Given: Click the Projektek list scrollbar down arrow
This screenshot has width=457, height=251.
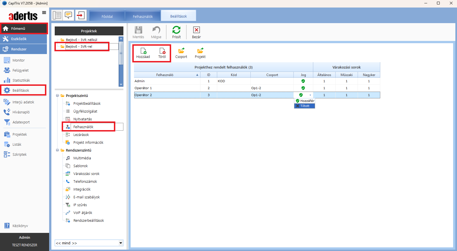Looking at the screenshot, I should pyautogui.click(x=121, y=84).
